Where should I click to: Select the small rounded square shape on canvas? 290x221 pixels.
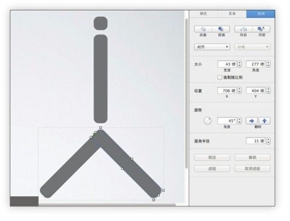(101, 24)
